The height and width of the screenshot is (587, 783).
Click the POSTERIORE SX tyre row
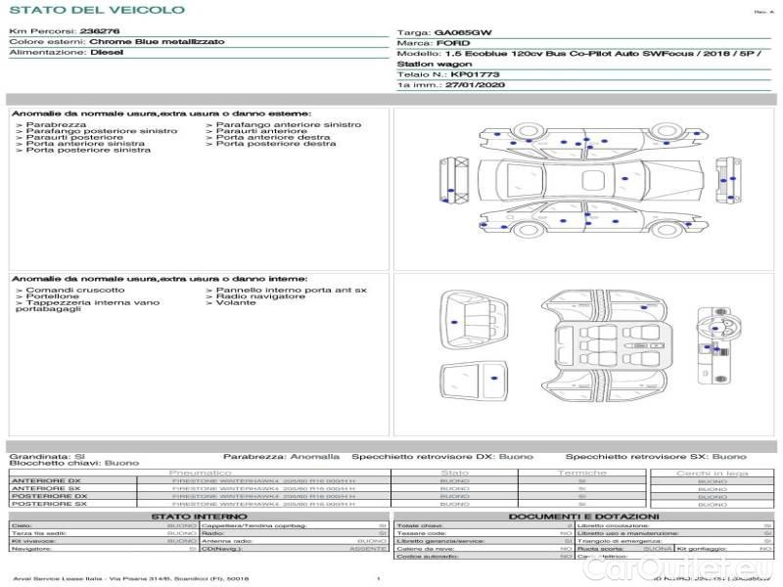click(48, 504)
